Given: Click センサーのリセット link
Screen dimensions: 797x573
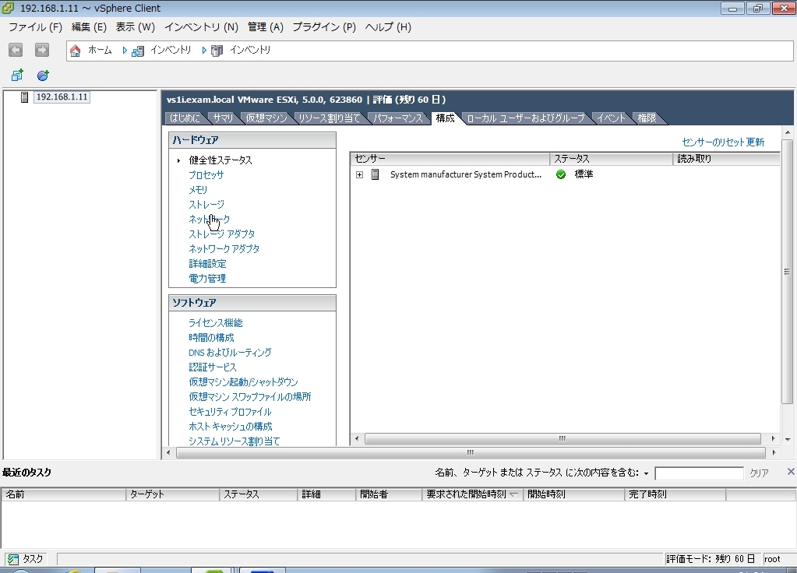Looking at the screenshot, I should (713, 142).
